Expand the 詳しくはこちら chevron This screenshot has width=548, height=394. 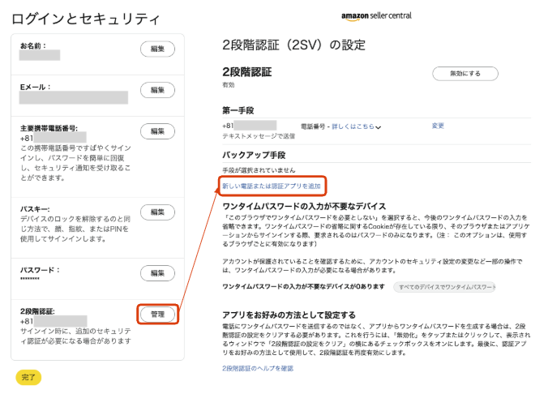point(378,127)
